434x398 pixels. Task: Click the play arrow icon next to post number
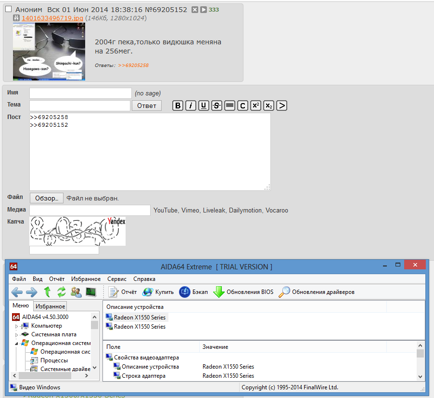point(204,10)
